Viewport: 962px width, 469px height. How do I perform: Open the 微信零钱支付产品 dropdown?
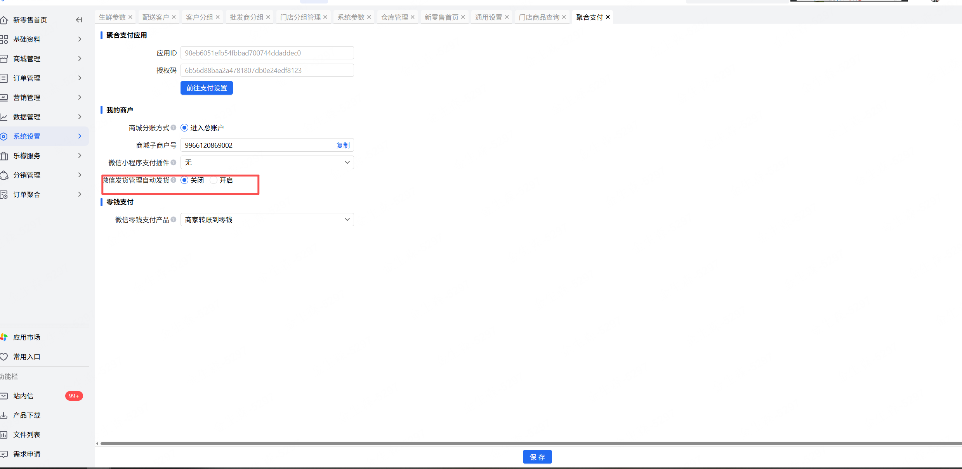(x=267, y=220)
